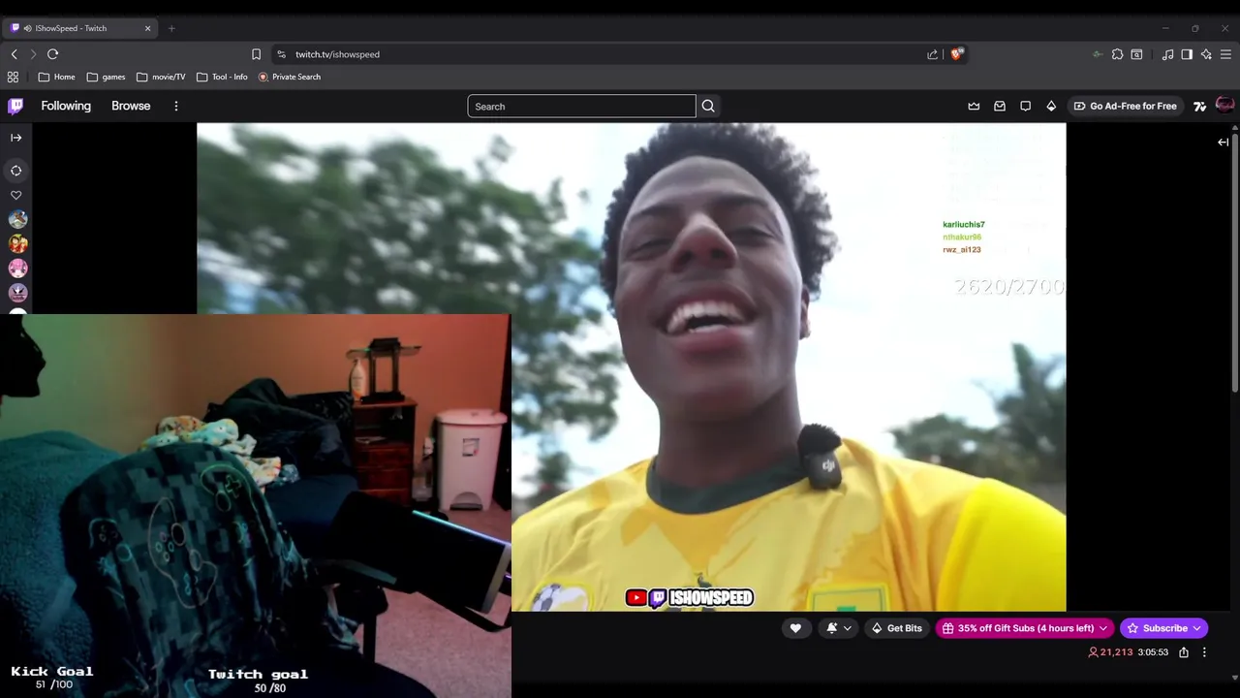Go forward in browser

(33, 54)
